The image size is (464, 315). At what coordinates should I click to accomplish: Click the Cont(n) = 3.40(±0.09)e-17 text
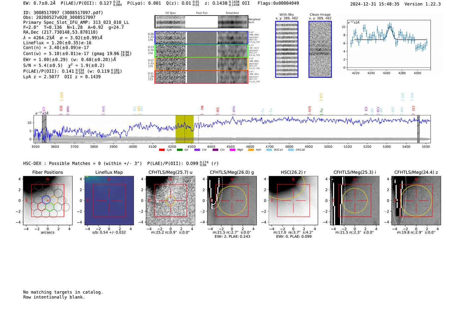56,48
